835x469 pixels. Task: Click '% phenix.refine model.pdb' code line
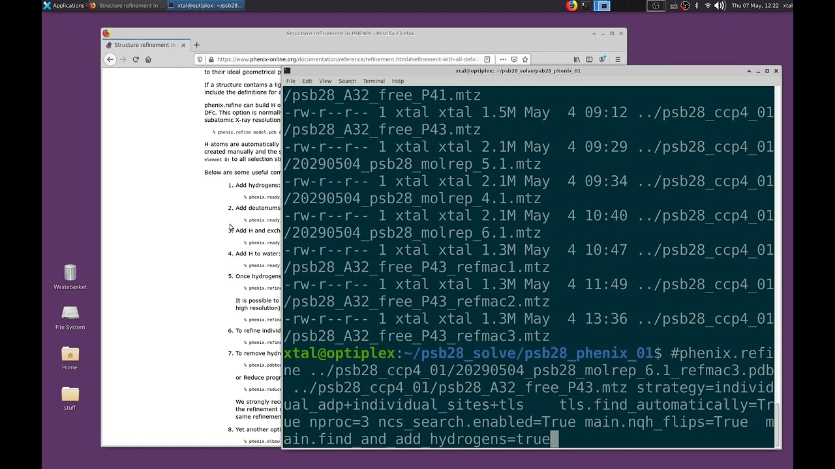[x=247, y=132]
